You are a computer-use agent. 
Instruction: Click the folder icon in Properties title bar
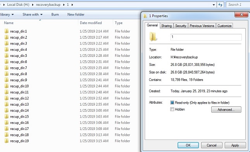(145, 16)
